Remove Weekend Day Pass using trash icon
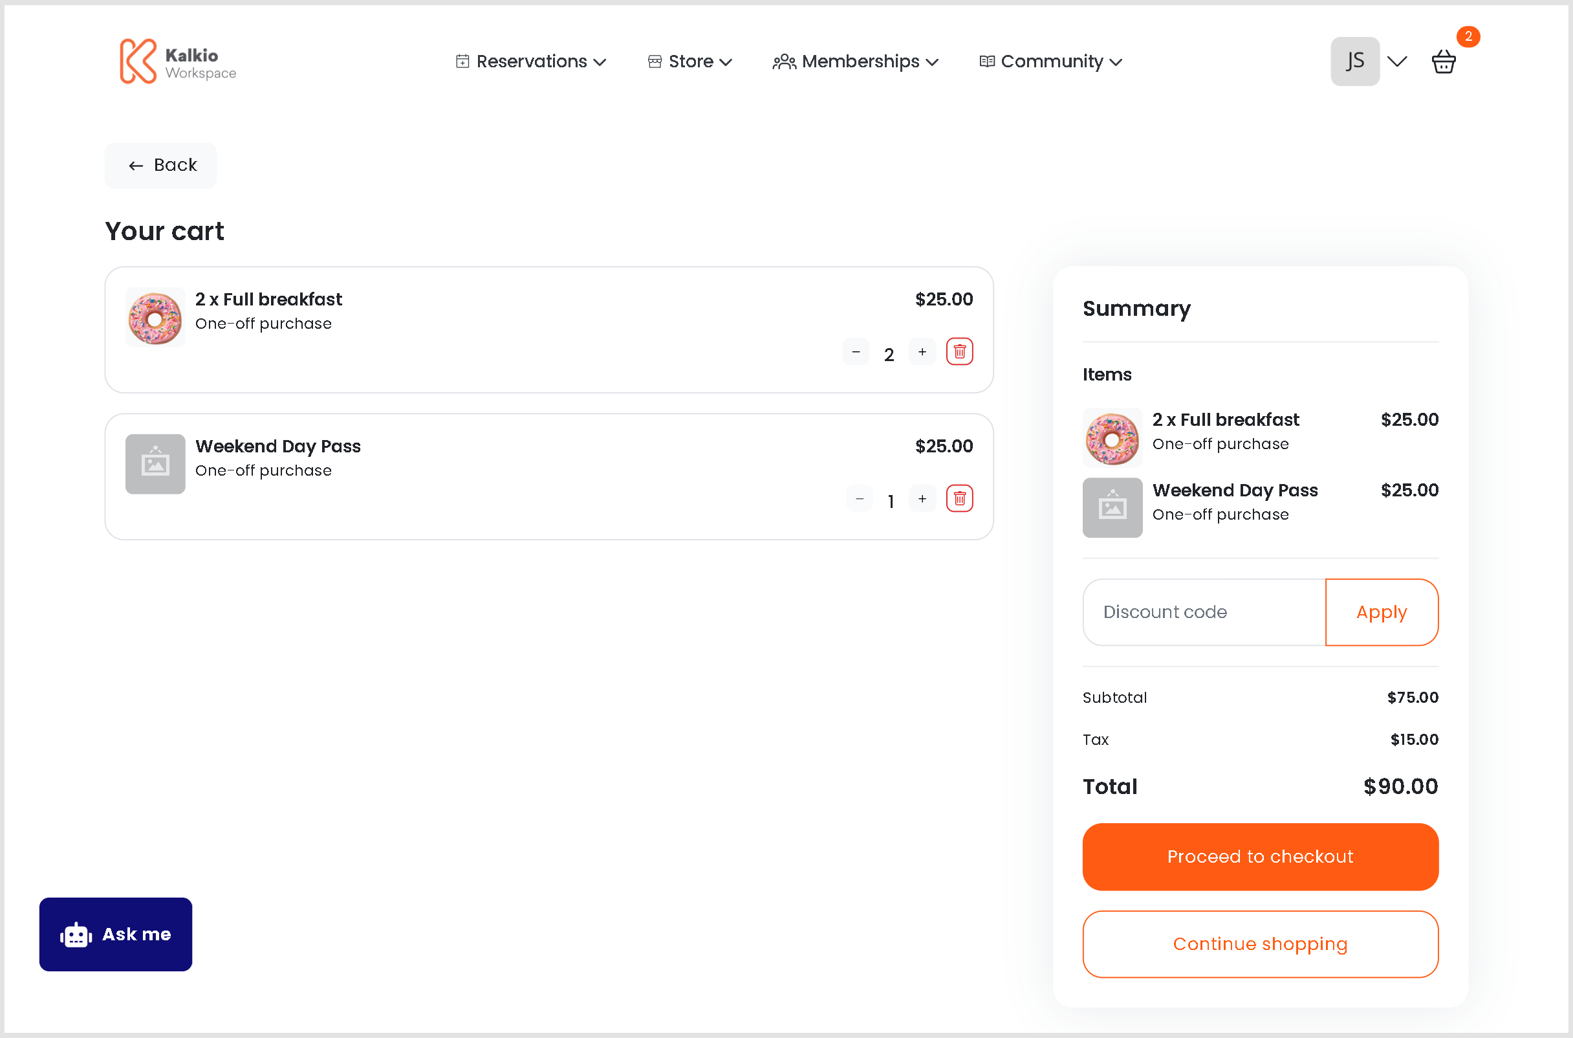Screen dimensions: 1573x1038 pyautogui.click(x=959, y=498)
